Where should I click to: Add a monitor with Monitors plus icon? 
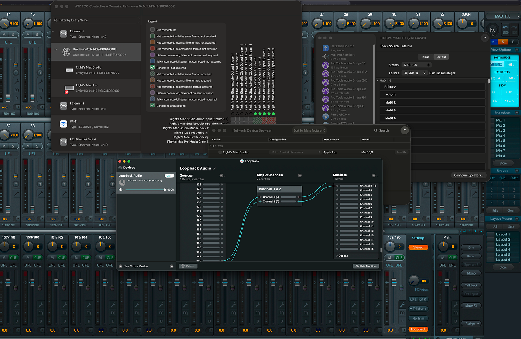tap(374, 175)
